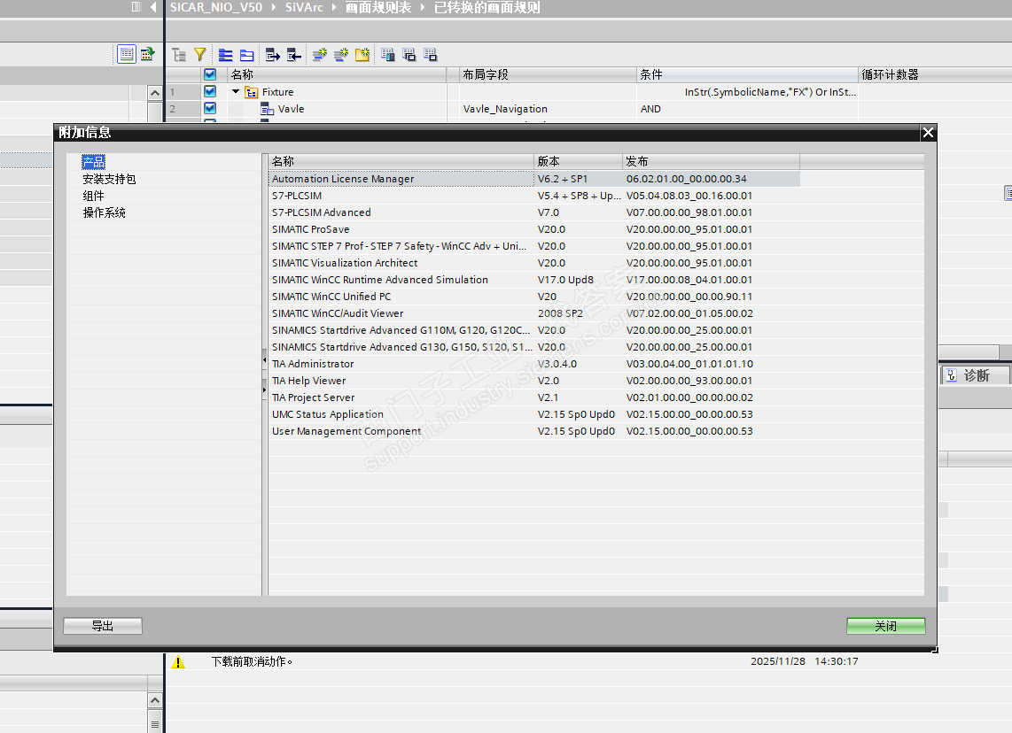Image resolution: width=1012 pixels, height=733 pixels.
Task: Select TIA Project Server entry
Action: point(533,397)
